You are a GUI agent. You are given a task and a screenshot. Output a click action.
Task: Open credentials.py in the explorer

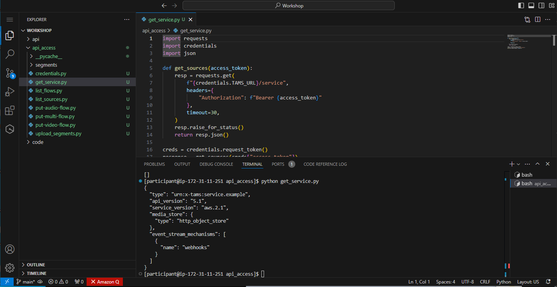point(77,73)
